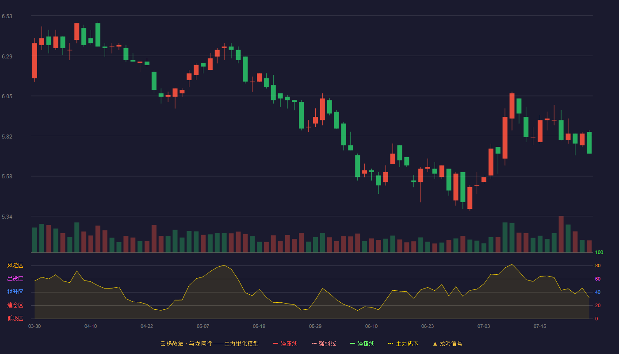Select the 拉升区 zone label

pos(15,292)
